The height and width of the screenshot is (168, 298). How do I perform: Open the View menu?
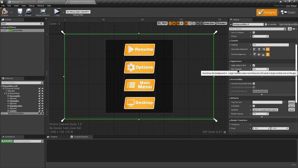click(24, 6)
